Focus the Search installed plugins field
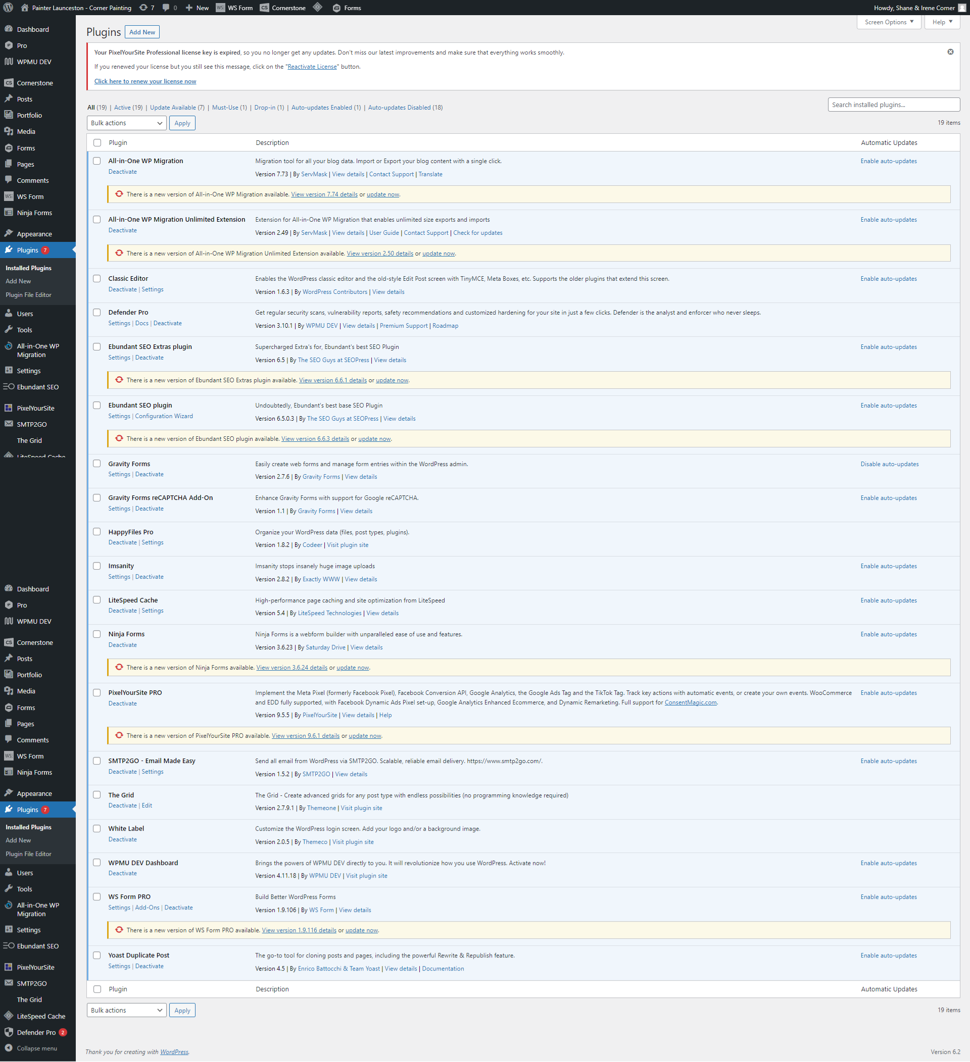The width and height of the screenshot is (970, 1062). [x=893, y=105]
